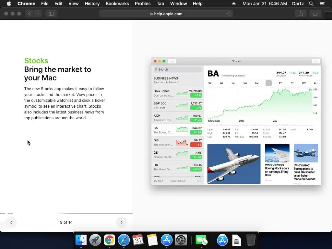The height and width of the screenshot is (249, 332).
Task: Open the Tab menu
Action: [160, 4]
